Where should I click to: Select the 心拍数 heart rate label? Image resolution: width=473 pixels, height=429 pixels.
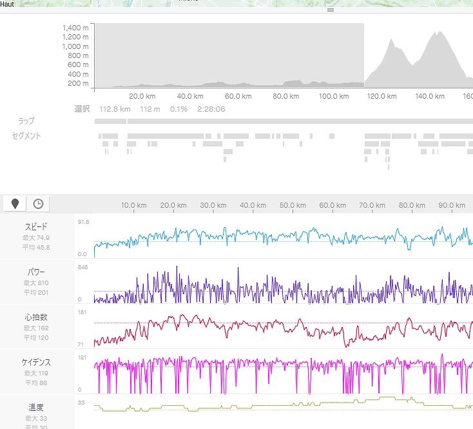pos(36,317)
